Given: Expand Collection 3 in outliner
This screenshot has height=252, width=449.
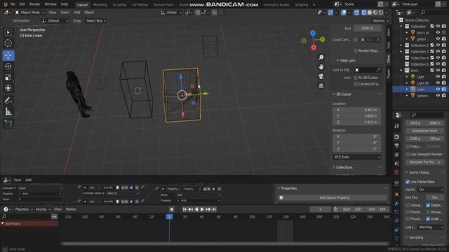Looking at the screenshot, I should (x=401, y=52).
